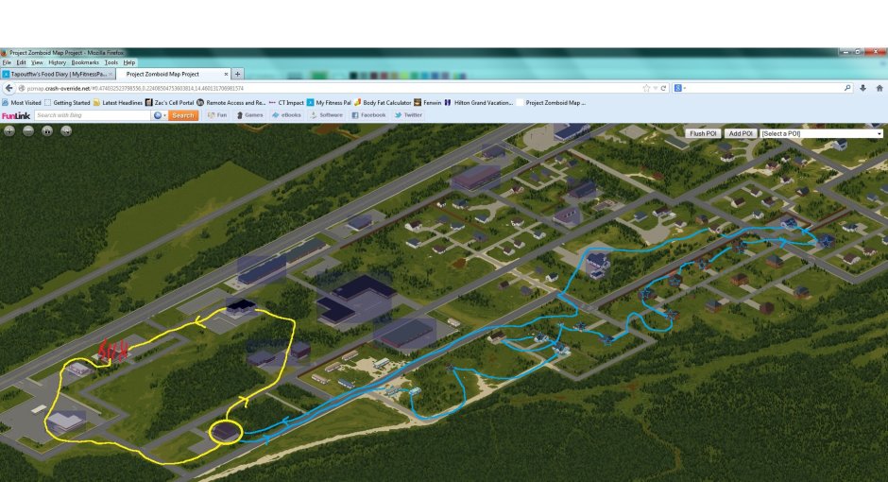Screen dimensions: 888x482
Task: Switch to the Food Diary MyFitnessPal tab
Action: (x=57, y=74)
